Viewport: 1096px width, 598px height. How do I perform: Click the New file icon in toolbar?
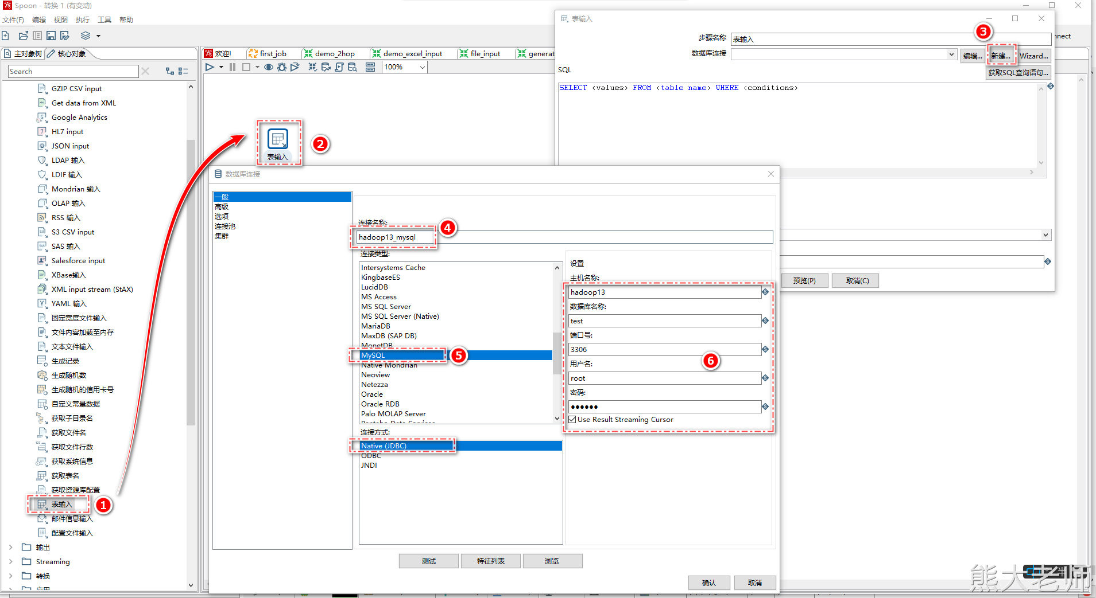point(6,36)
